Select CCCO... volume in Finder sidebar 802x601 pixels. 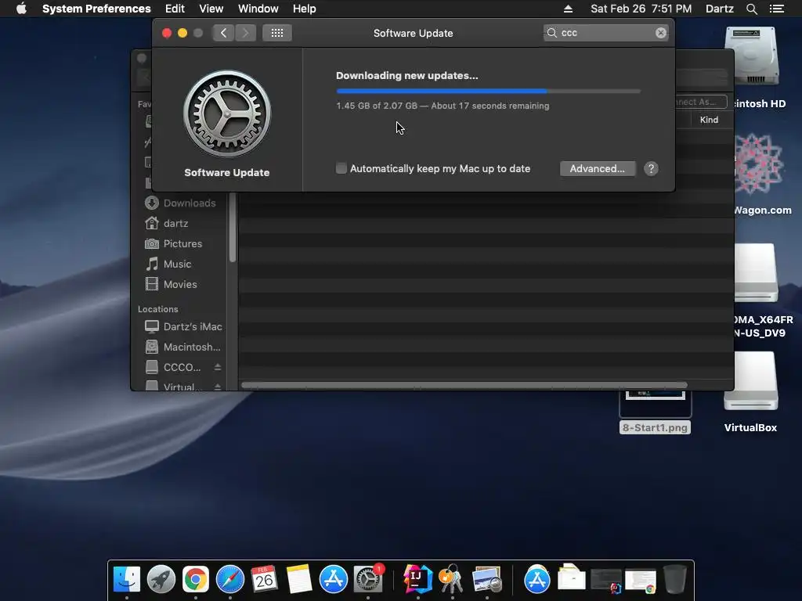[174, 367]
